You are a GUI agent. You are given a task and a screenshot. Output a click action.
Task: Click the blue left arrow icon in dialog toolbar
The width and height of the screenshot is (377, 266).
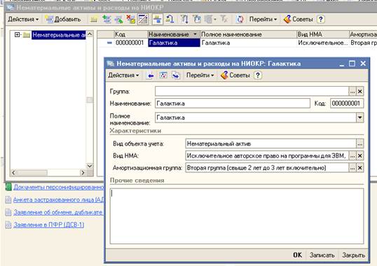coord(151,76)
